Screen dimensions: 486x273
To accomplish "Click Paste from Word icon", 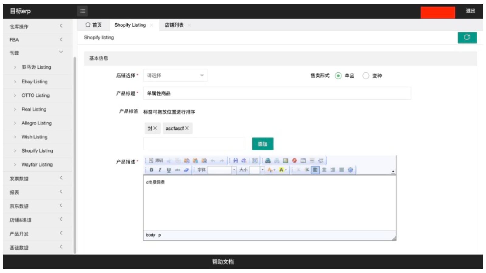I will tap(204, 160).
